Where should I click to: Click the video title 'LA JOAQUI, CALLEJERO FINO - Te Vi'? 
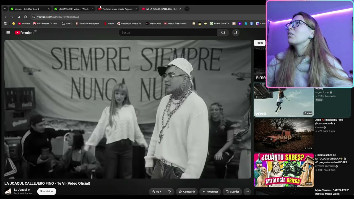[x=47, y=183]
